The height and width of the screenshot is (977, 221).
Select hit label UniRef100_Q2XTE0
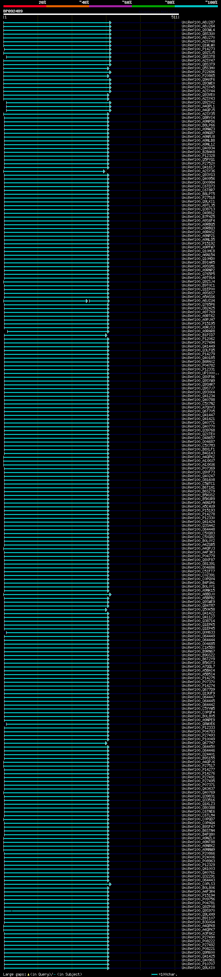tap(198, 434)
